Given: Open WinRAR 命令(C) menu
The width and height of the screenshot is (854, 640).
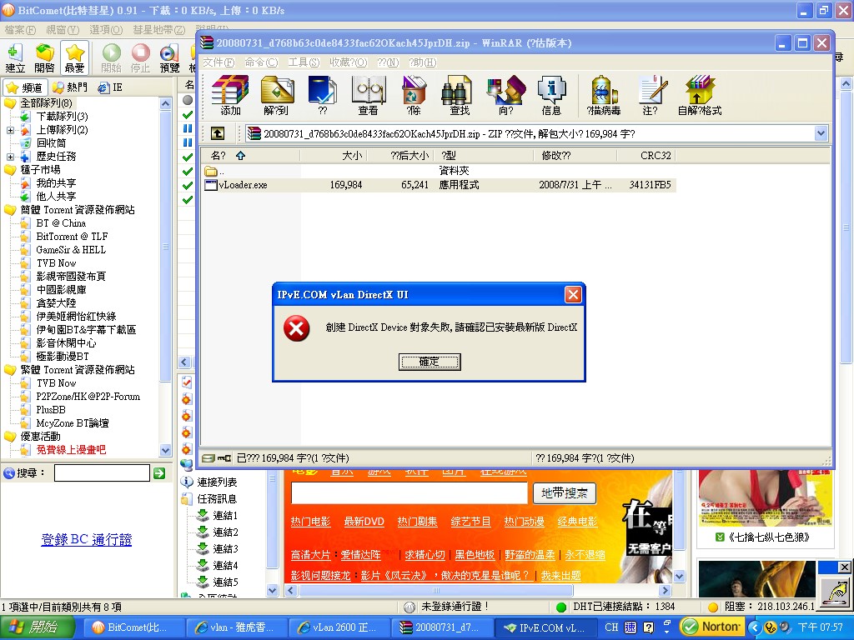Looking at the screenshot, I should pyautogui.click(x=261, y=62).
